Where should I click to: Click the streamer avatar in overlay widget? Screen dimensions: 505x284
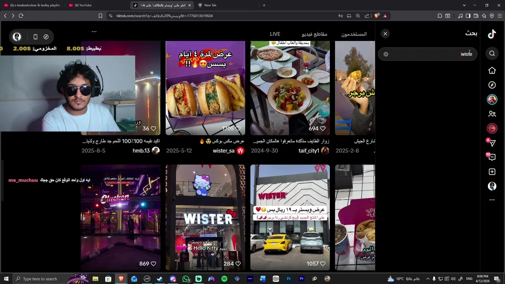(x=17, y=37)
